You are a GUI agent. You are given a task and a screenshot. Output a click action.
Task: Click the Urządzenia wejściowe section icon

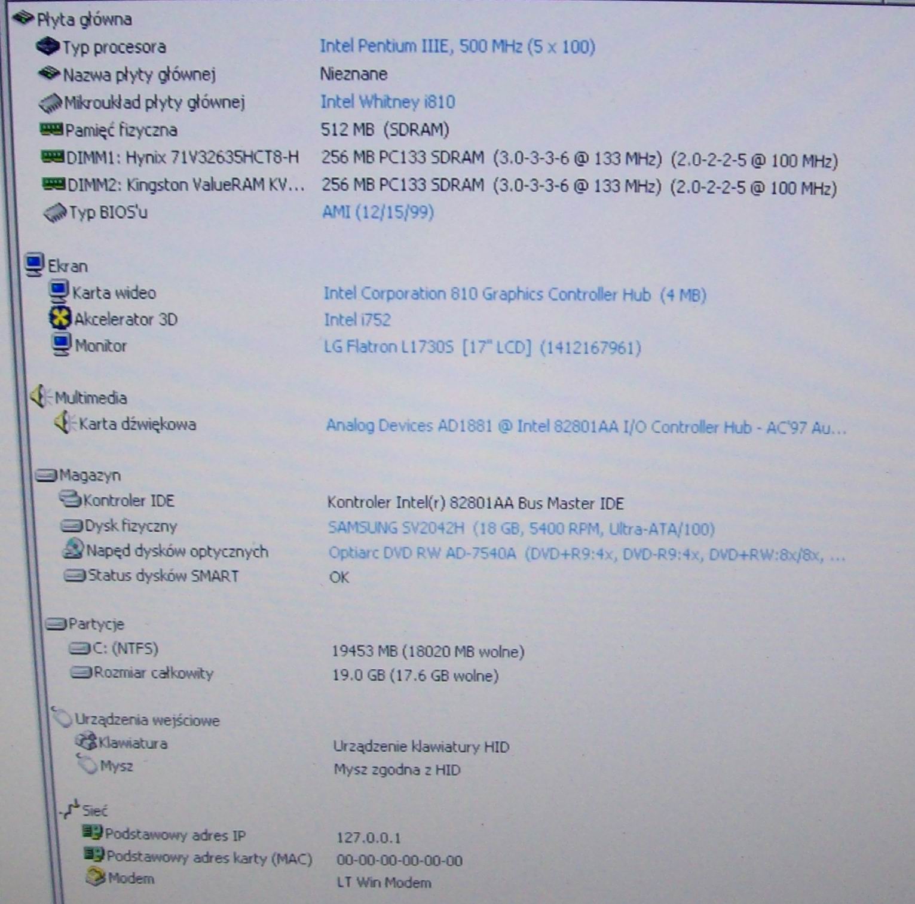tap(62, 717)
